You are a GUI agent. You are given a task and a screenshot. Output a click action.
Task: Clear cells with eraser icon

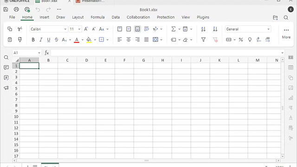tap(185, 40)
